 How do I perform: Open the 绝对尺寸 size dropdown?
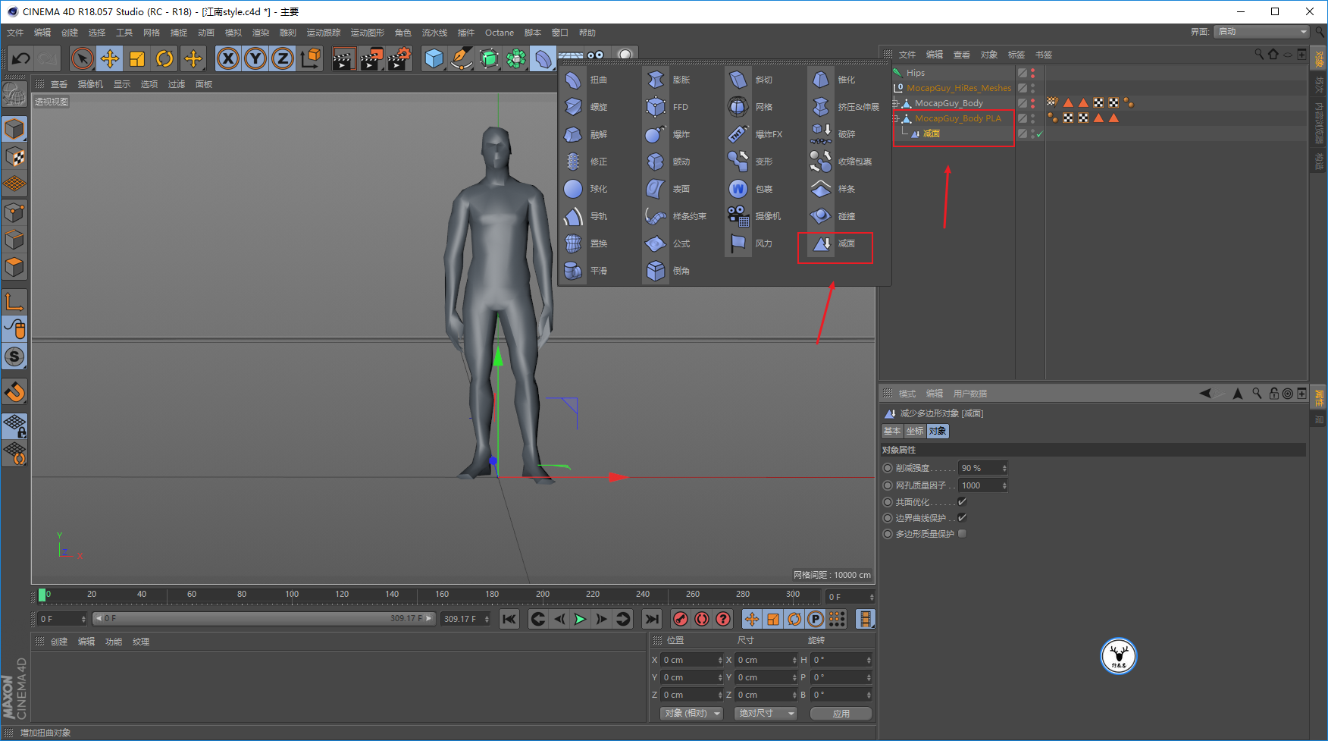tap(766, 714)
